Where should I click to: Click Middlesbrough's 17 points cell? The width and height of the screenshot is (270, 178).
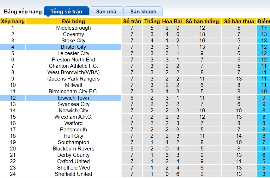[264, 28]
